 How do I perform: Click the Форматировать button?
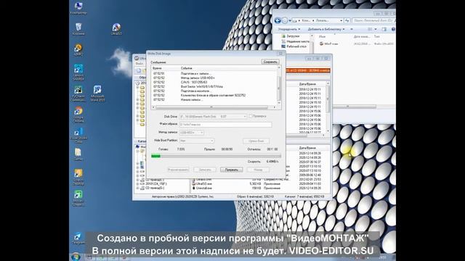[x=178, y=170]
